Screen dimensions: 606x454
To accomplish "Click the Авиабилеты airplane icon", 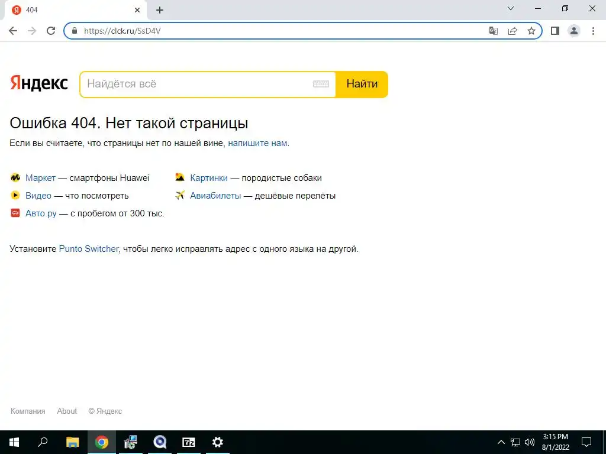I will click(180, 195).
